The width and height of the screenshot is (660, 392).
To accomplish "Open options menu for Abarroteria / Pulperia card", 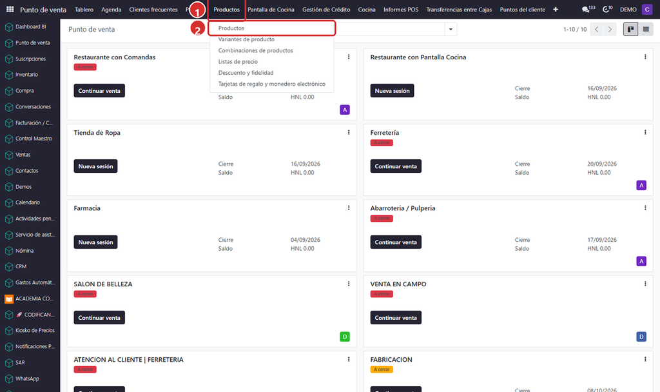I will [645, 208].
